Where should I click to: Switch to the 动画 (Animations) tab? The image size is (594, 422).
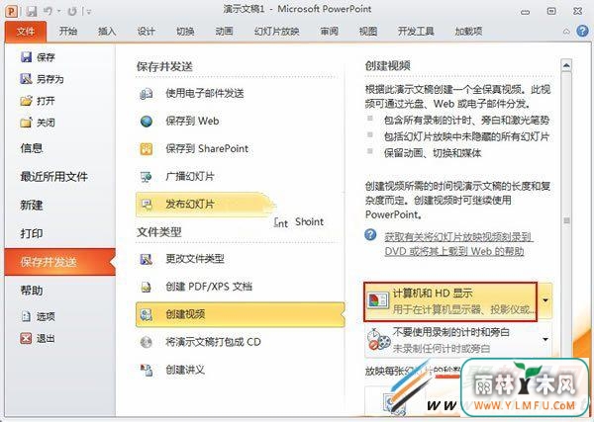tap(224, 31)
